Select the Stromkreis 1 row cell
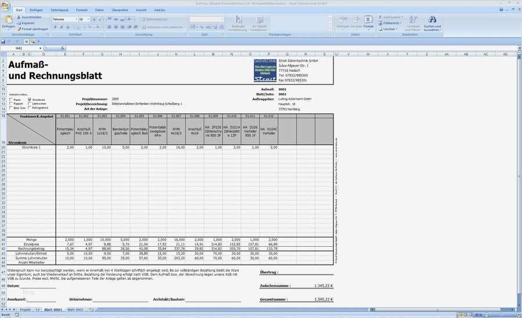Viewport: 522px width, 318px height. [x=31, y=147]
